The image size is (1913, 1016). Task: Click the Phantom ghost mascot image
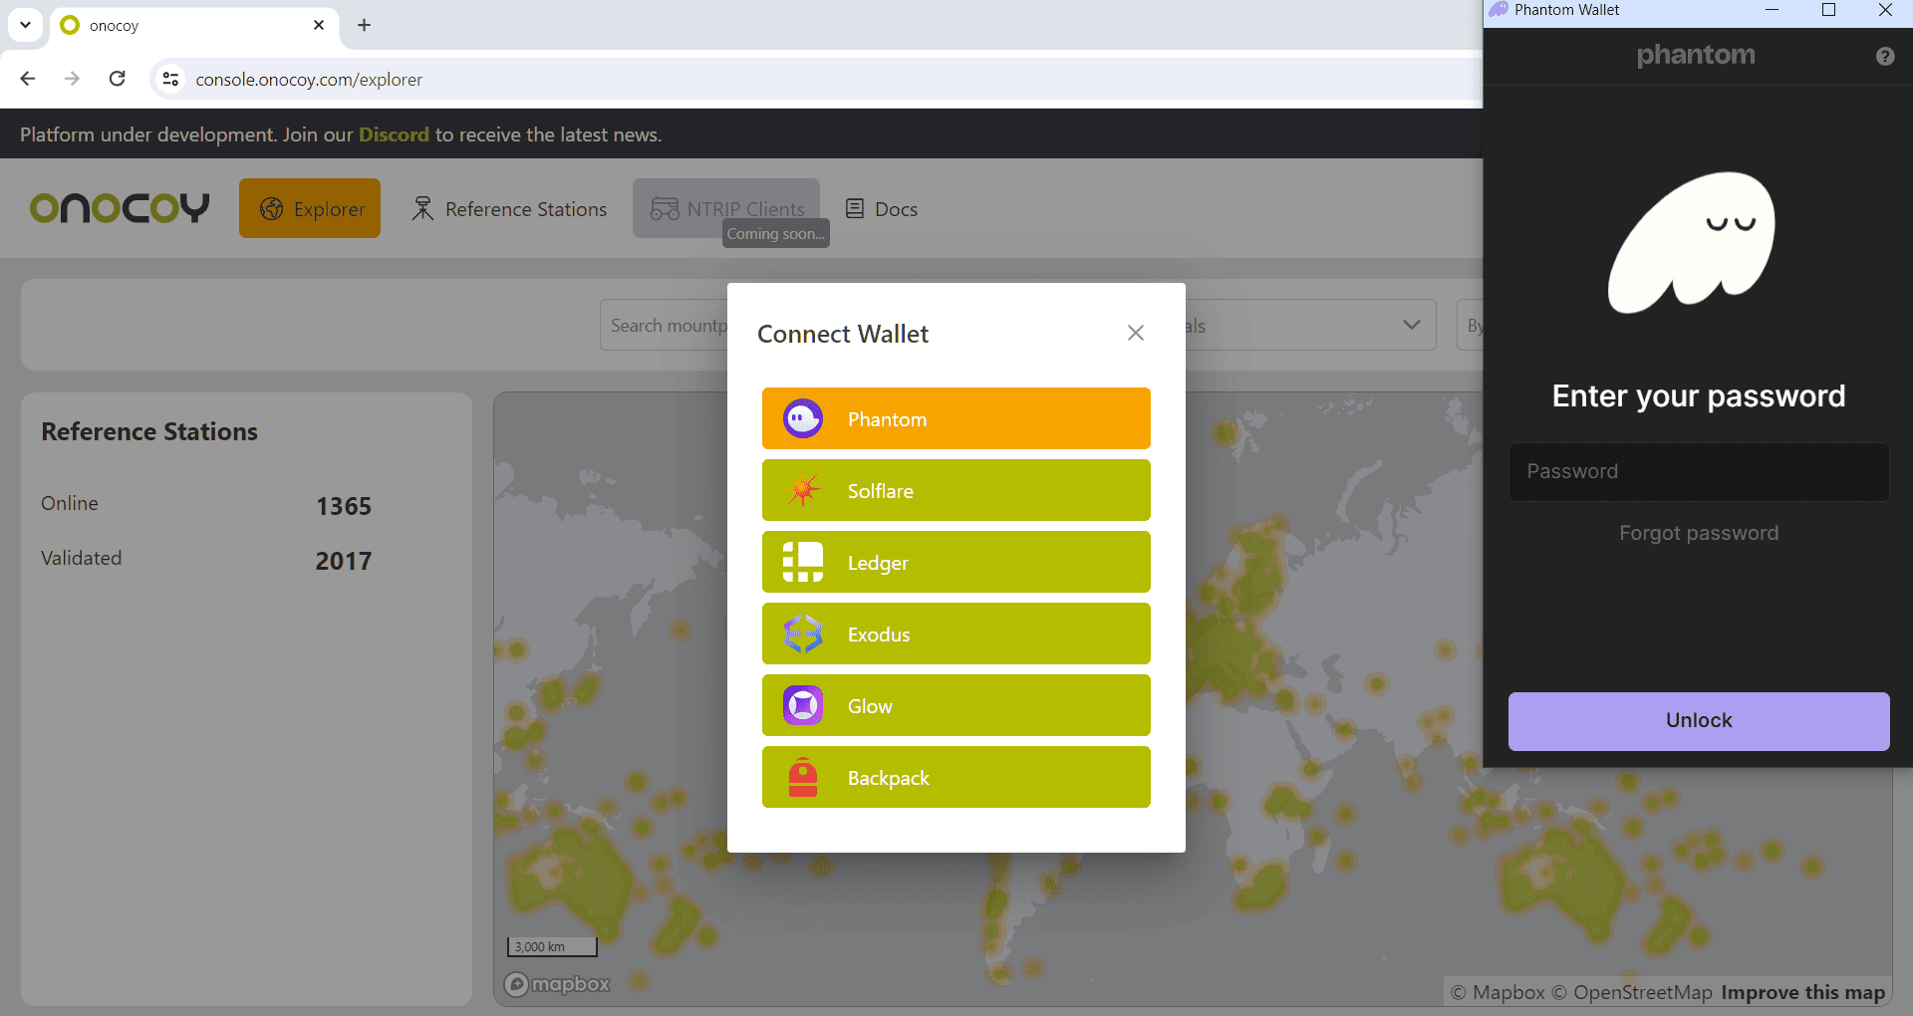click(x=1692, y=242)
